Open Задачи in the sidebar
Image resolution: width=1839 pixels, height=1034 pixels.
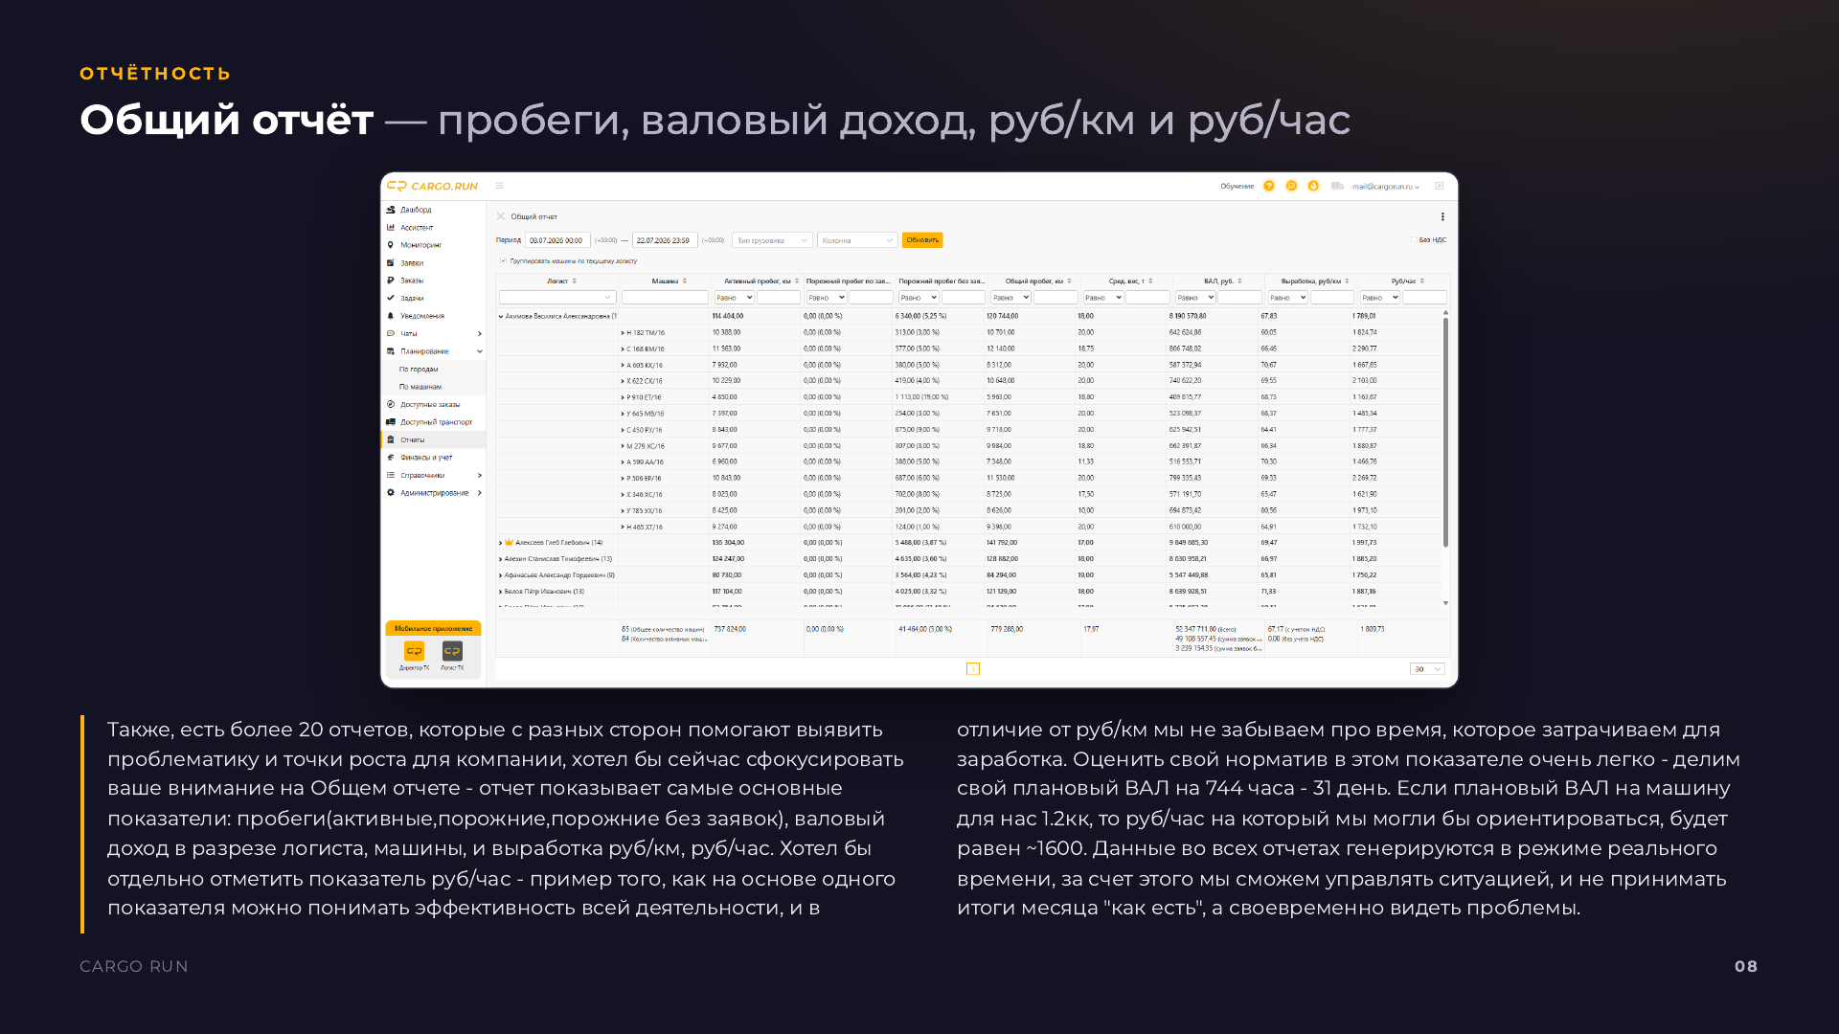pos(433,298)
